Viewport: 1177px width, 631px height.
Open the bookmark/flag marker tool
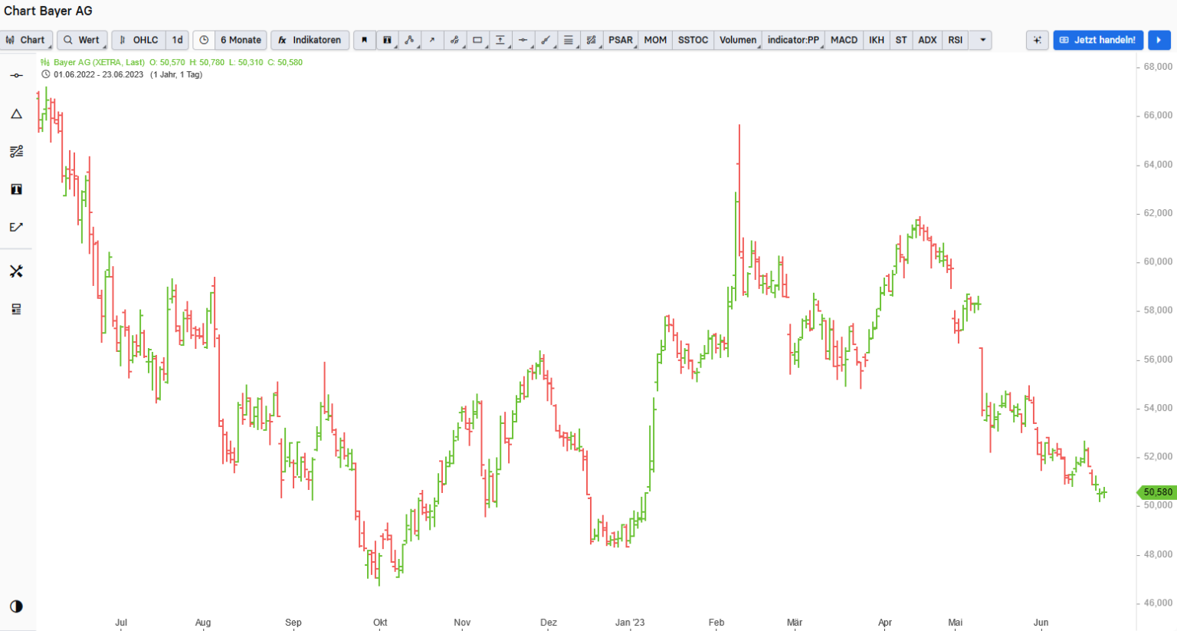click(x=364, y=40)
